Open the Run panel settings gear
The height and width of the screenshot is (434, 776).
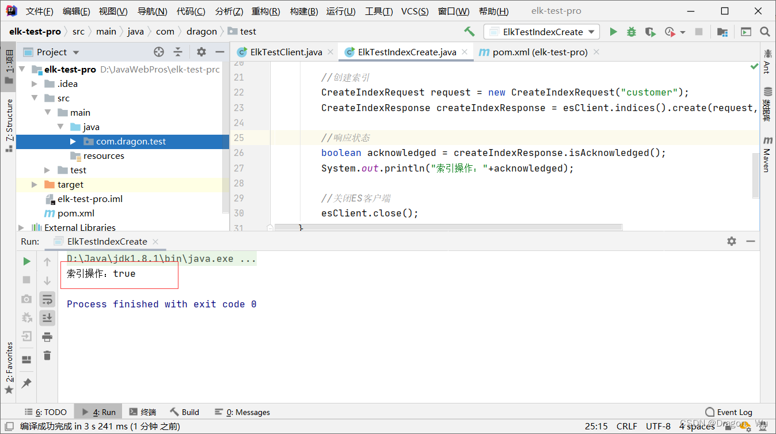731,241
